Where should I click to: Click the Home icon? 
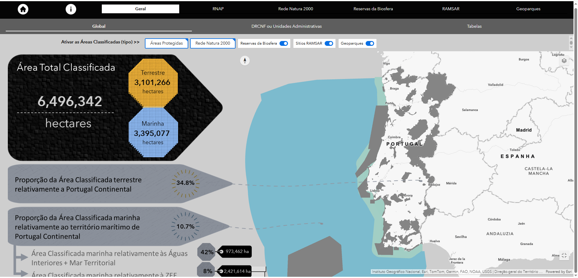23,9
